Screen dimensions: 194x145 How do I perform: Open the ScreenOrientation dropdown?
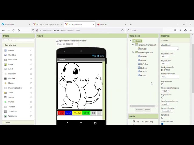(x=167, y=111)
